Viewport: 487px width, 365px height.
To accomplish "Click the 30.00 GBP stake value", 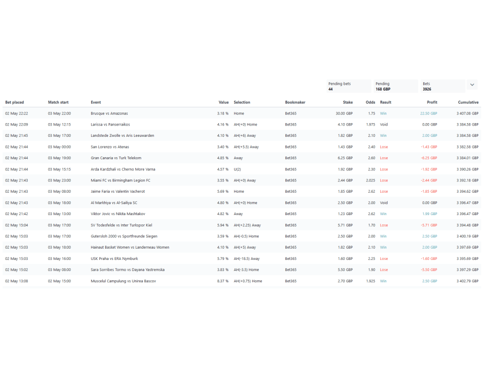I will (344, 113).
